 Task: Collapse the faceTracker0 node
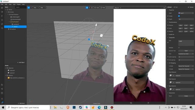click(x=9, y=22)
